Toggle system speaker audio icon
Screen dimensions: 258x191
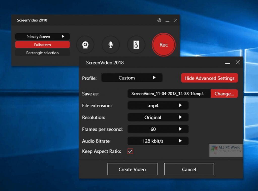point(136,45)
